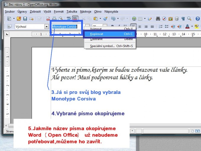Toggle Justified alignment button

pos(152,27)
